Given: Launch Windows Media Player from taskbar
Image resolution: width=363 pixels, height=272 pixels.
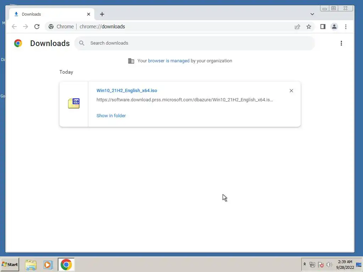Looking at the screenshot, I should click(x=48, y=265).
